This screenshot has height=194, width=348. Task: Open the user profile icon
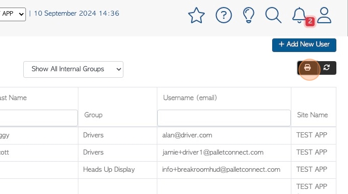click(x=324, y=15)
